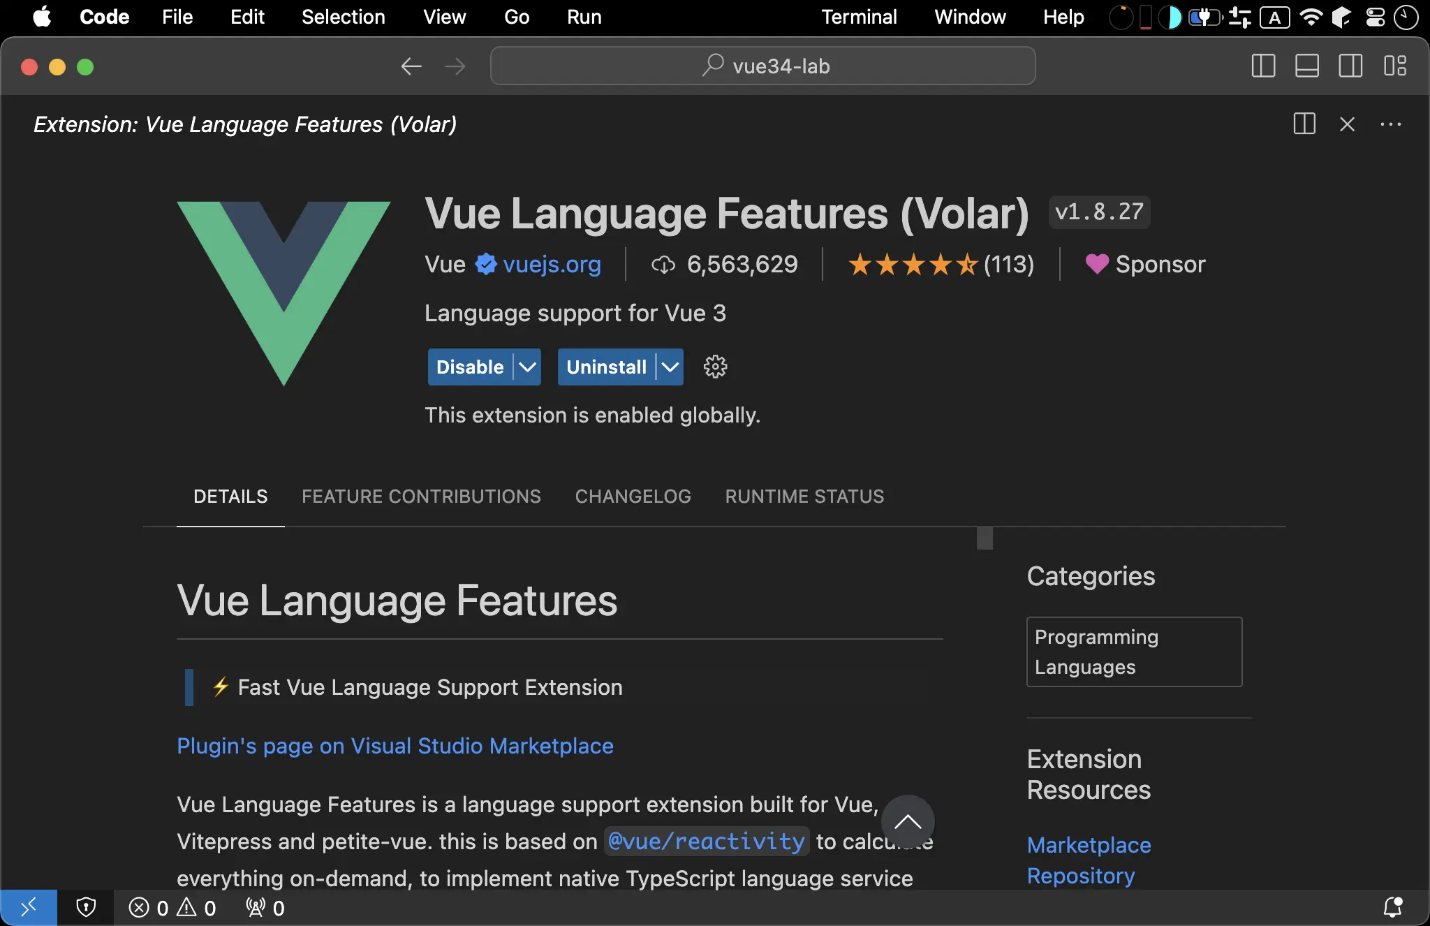Open the Marketplace resource link
This screenshot has width=1430, height=926.
pyautogui.click(x=1089, y=845)
